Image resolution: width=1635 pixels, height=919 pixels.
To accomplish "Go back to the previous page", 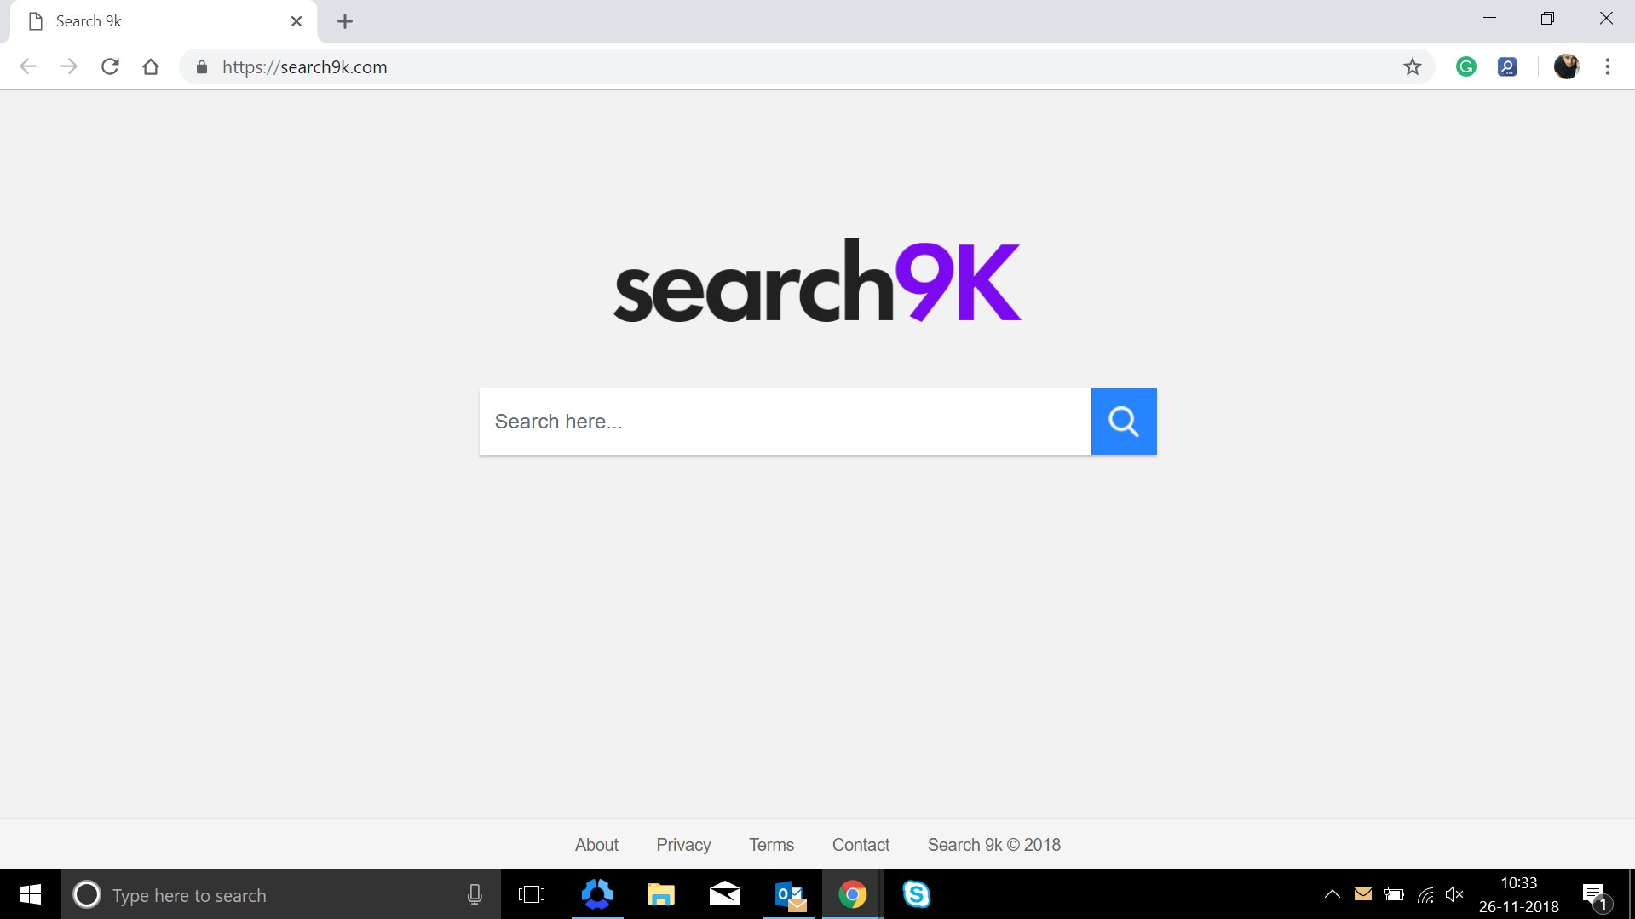I will point(28,66).
